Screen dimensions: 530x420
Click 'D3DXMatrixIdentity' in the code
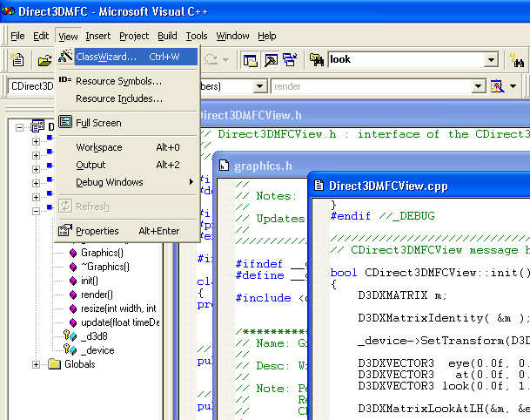click(420, 318)
